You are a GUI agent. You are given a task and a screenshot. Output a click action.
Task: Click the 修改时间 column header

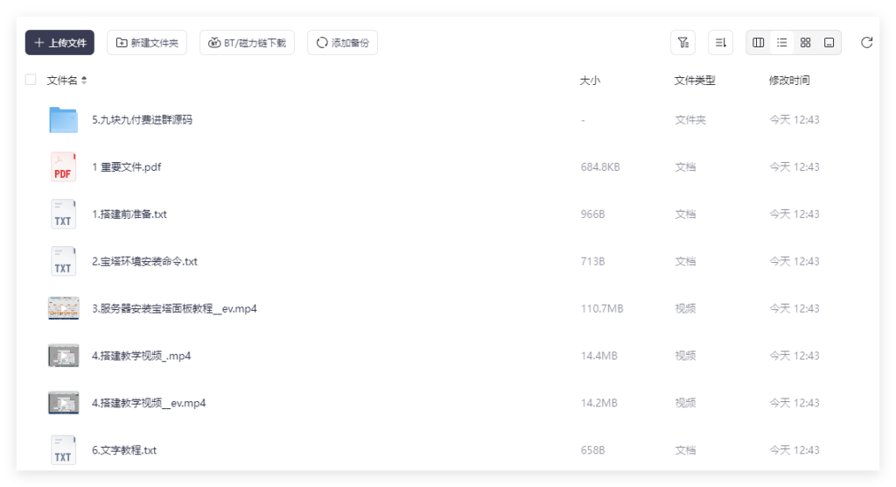[789, 80]
